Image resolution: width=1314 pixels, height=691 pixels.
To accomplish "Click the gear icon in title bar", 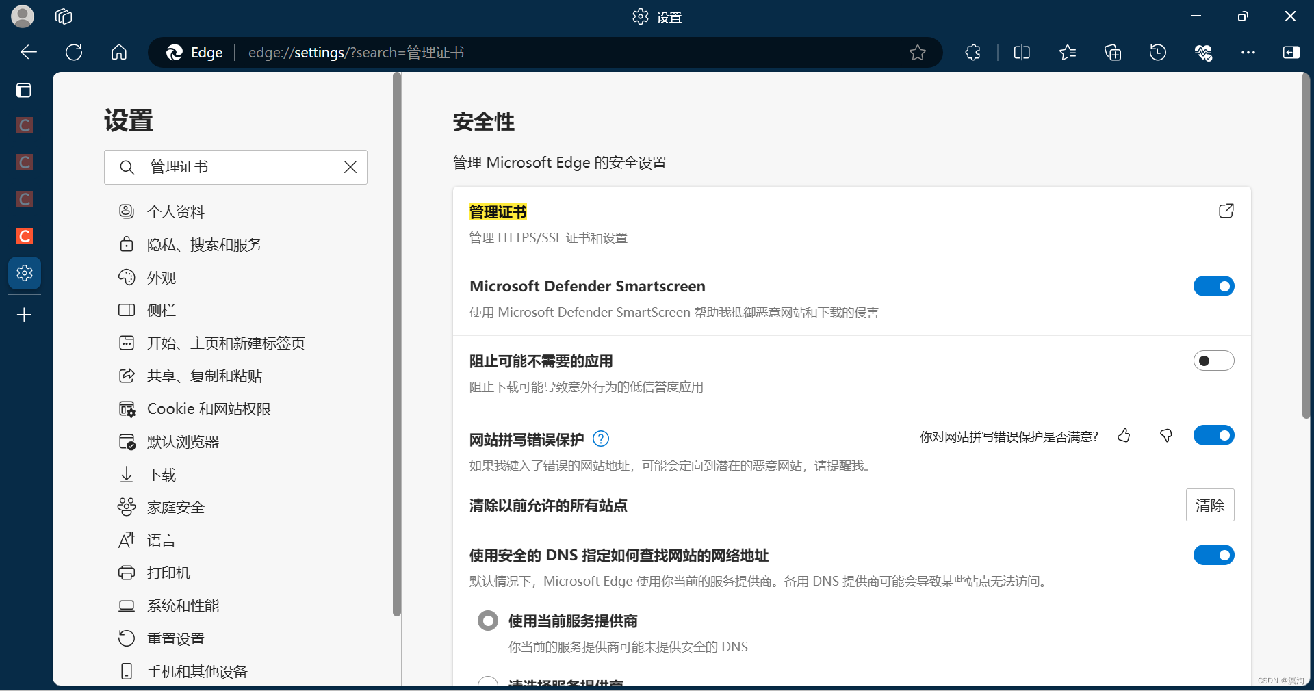I will click(x=640, y=16).
